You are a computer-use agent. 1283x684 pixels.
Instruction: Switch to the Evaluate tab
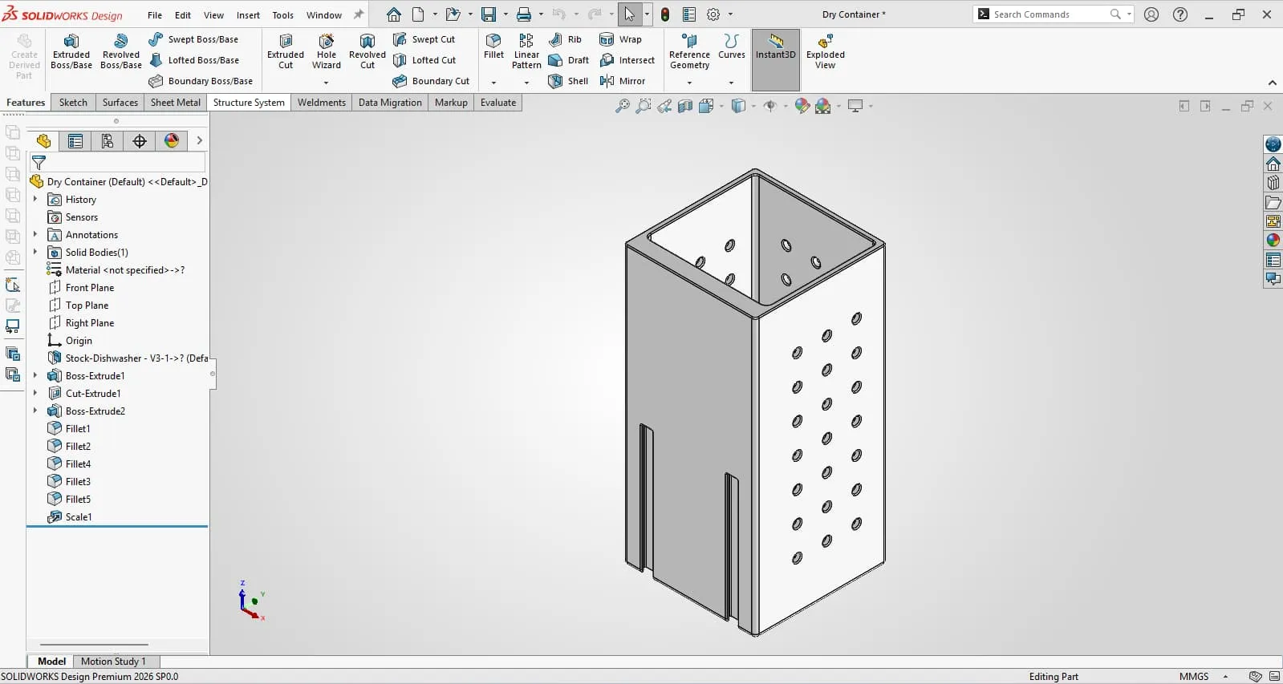(498, 103)
